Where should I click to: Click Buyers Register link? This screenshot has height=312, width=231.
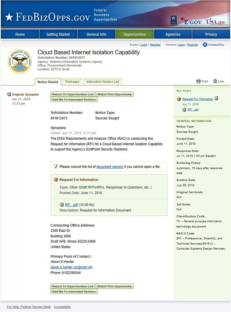155,45
